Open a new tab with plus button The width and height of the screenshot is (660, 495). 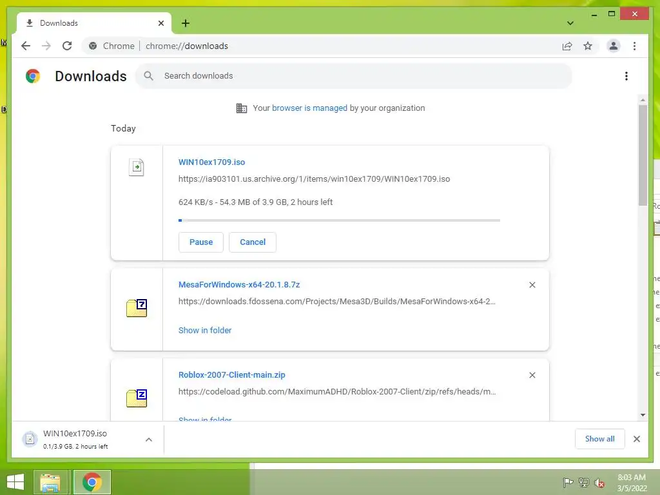point(185,23)
